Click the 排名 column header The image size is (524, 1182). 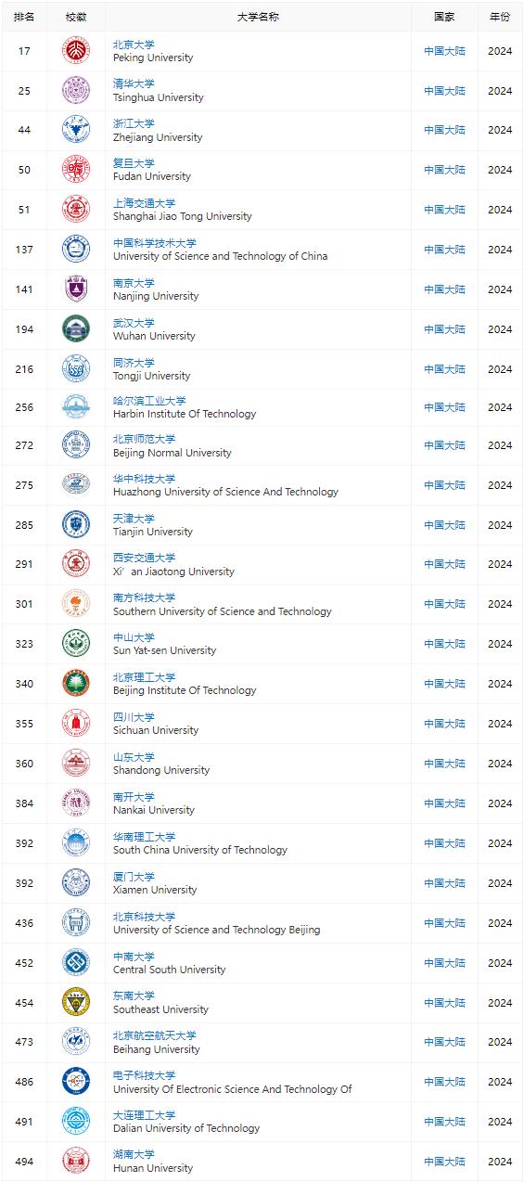(24, 17)
